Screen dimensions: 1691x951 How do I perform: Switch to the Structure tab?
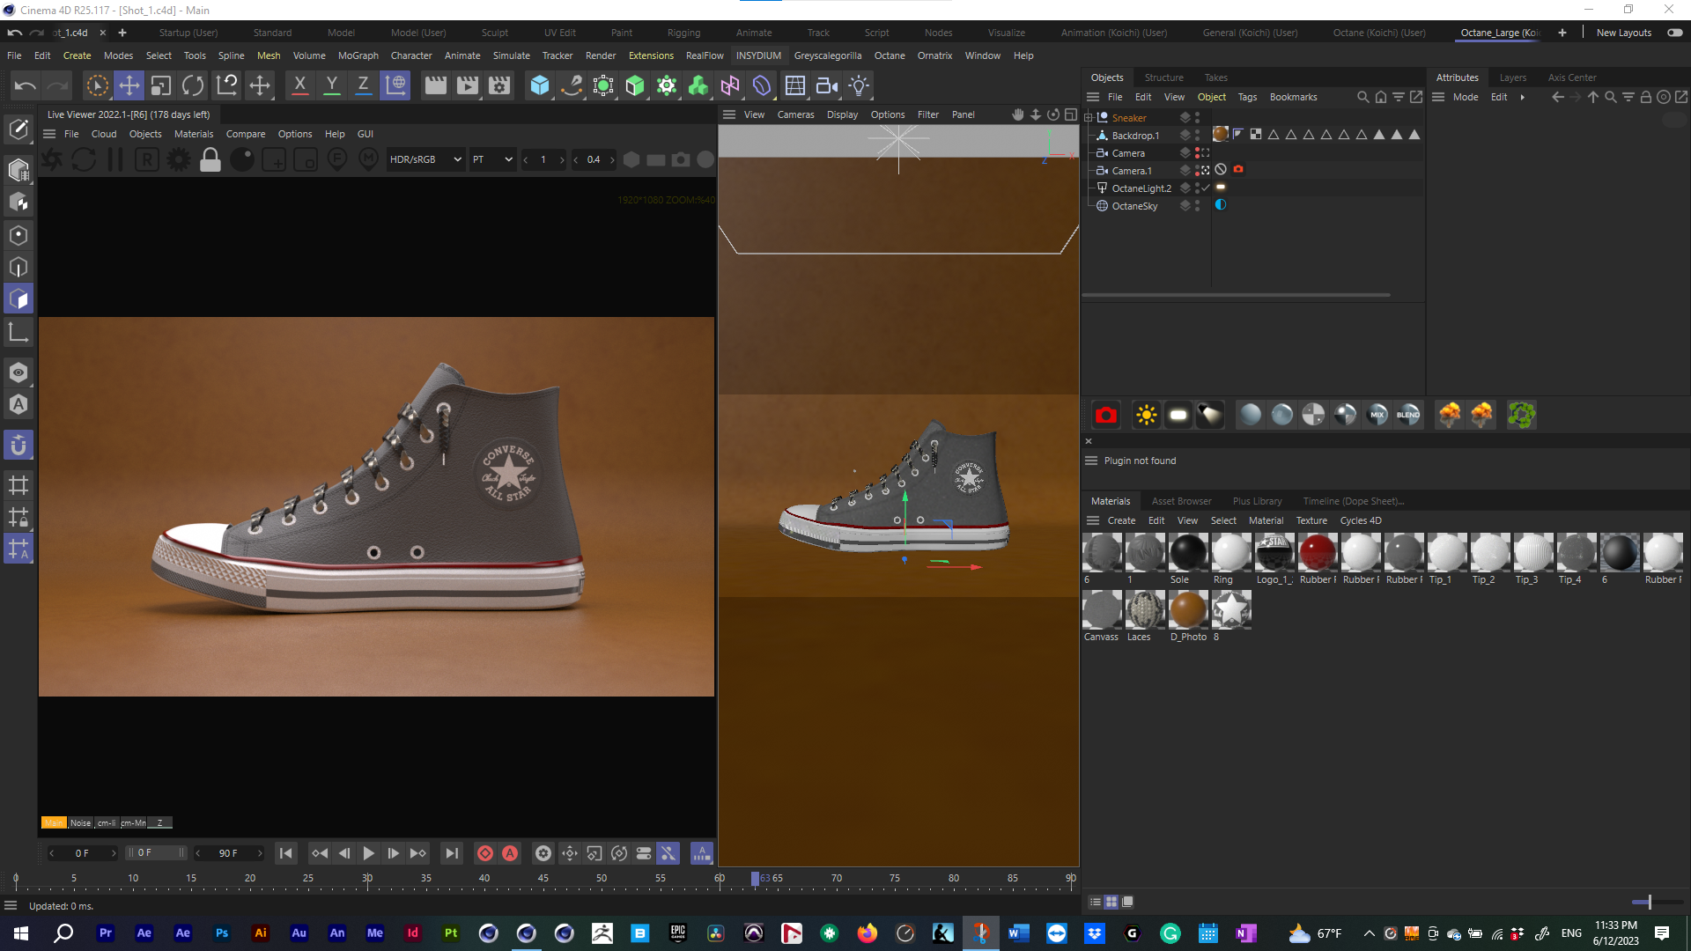(1163, 77)
